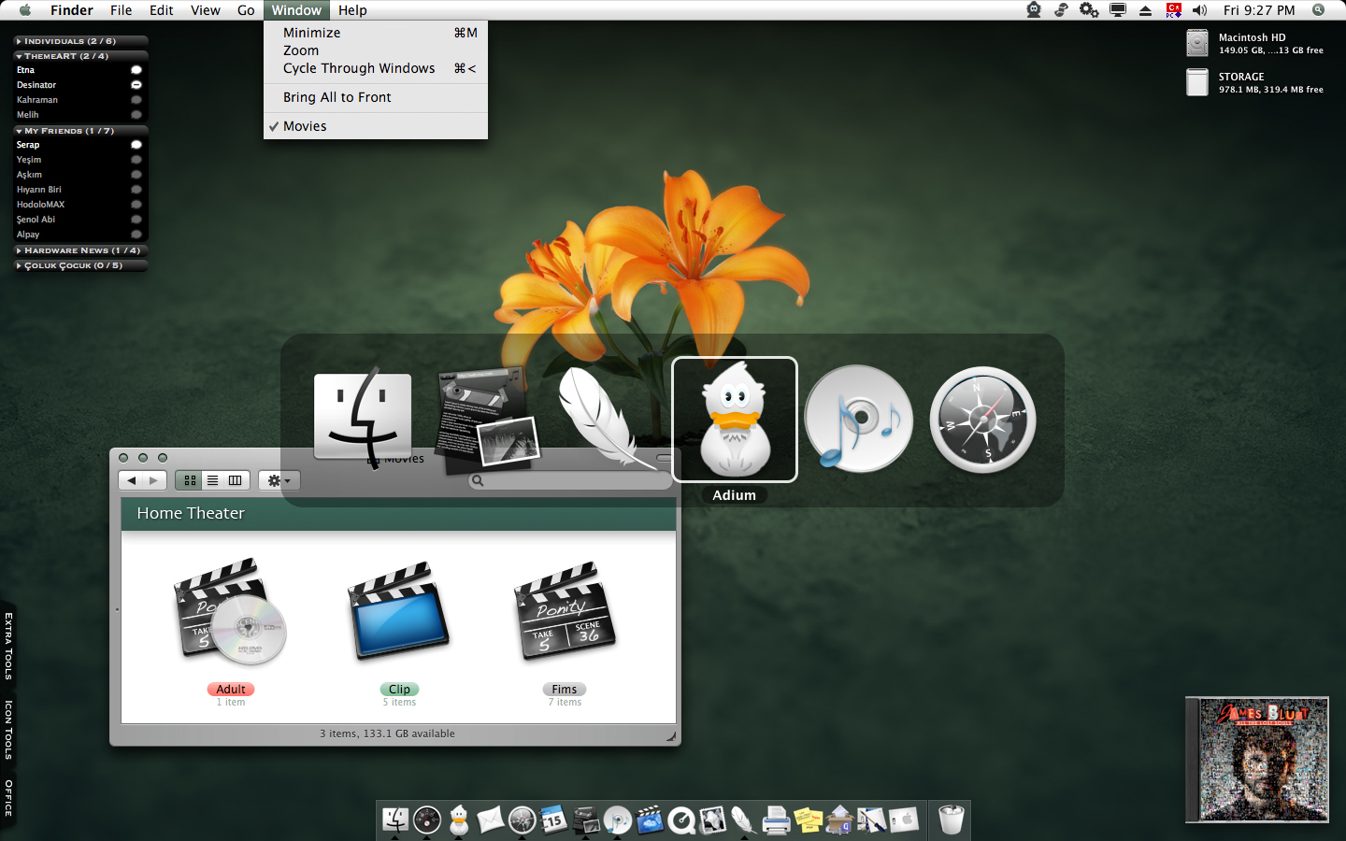Toggle the checked Movies window menu item
The width and height of the screenshot is (1346, 841).
(x=376, y=126)
